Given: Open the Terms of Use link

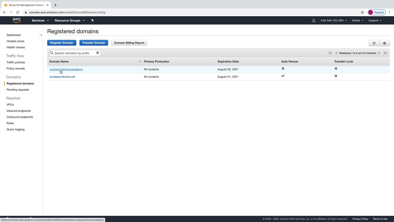Looking at the screenshot, I should click(380, 219).
